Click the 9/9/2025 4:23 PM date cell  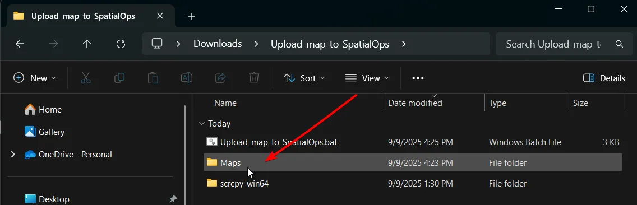click(421, 163)
